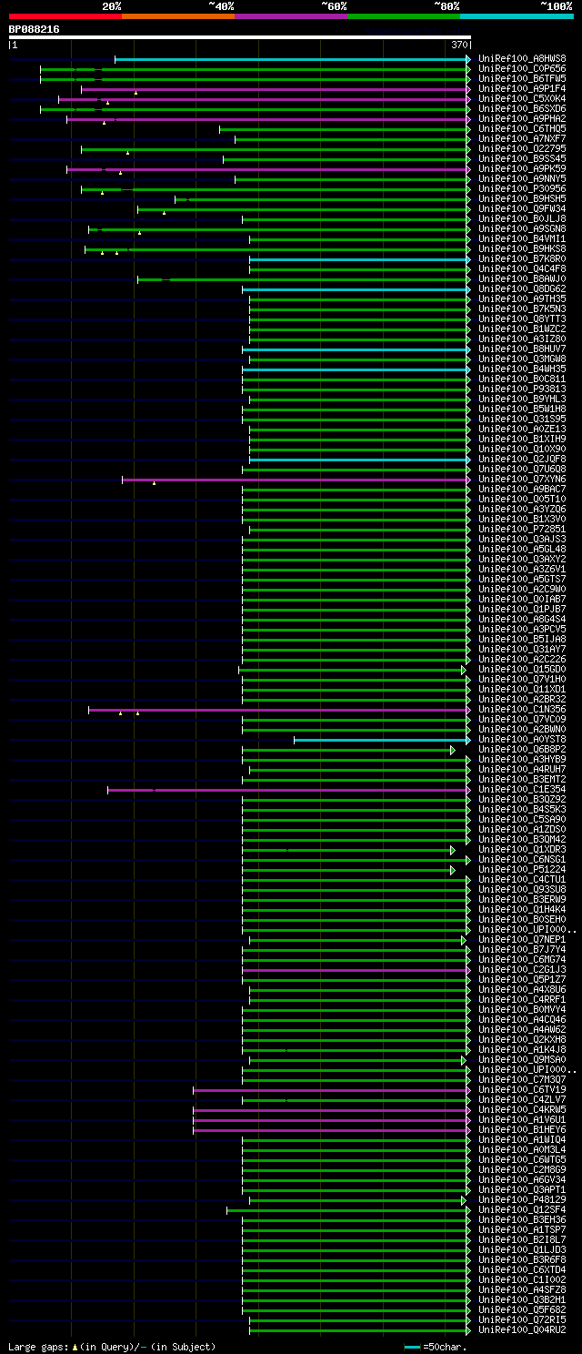This screenshot has width=582, height=1354.
Task: Click the green arrowhead ending UniRef100_Q15GD0 alignment
Action: 463,670
